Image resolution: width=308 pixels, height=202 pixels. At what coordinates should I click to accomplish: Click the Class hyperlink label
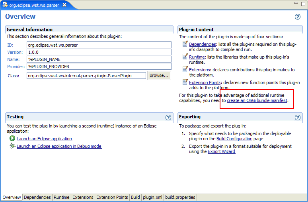pyautogui.click(x=13, y=76)
